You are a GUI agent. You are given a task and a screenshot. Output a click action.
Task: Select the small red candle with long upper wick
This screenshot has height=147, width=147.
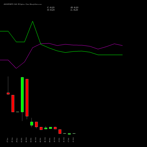(8, 93)
